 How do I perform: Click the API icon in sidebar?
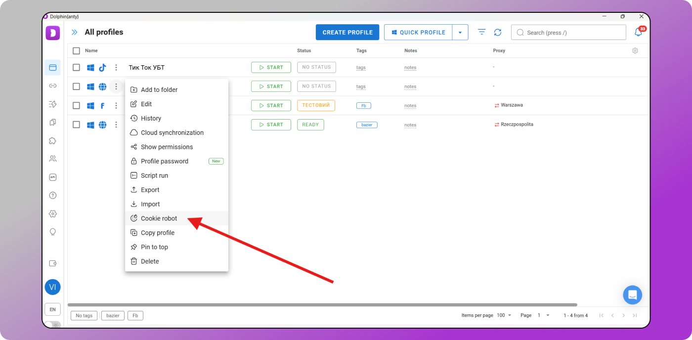pos(53,177)
